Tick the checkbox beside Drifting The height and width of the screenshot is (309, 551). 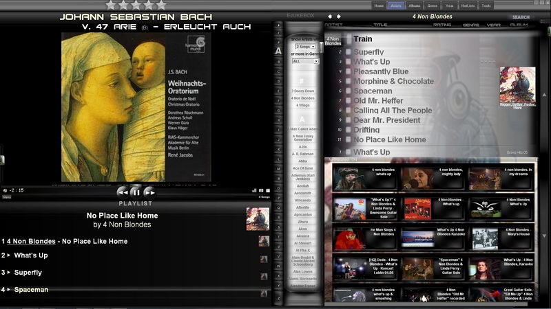(x=349, y=130)
